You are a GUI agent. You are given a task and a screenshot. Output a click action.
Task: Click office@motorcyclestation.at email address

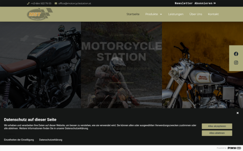coord(75,3)
